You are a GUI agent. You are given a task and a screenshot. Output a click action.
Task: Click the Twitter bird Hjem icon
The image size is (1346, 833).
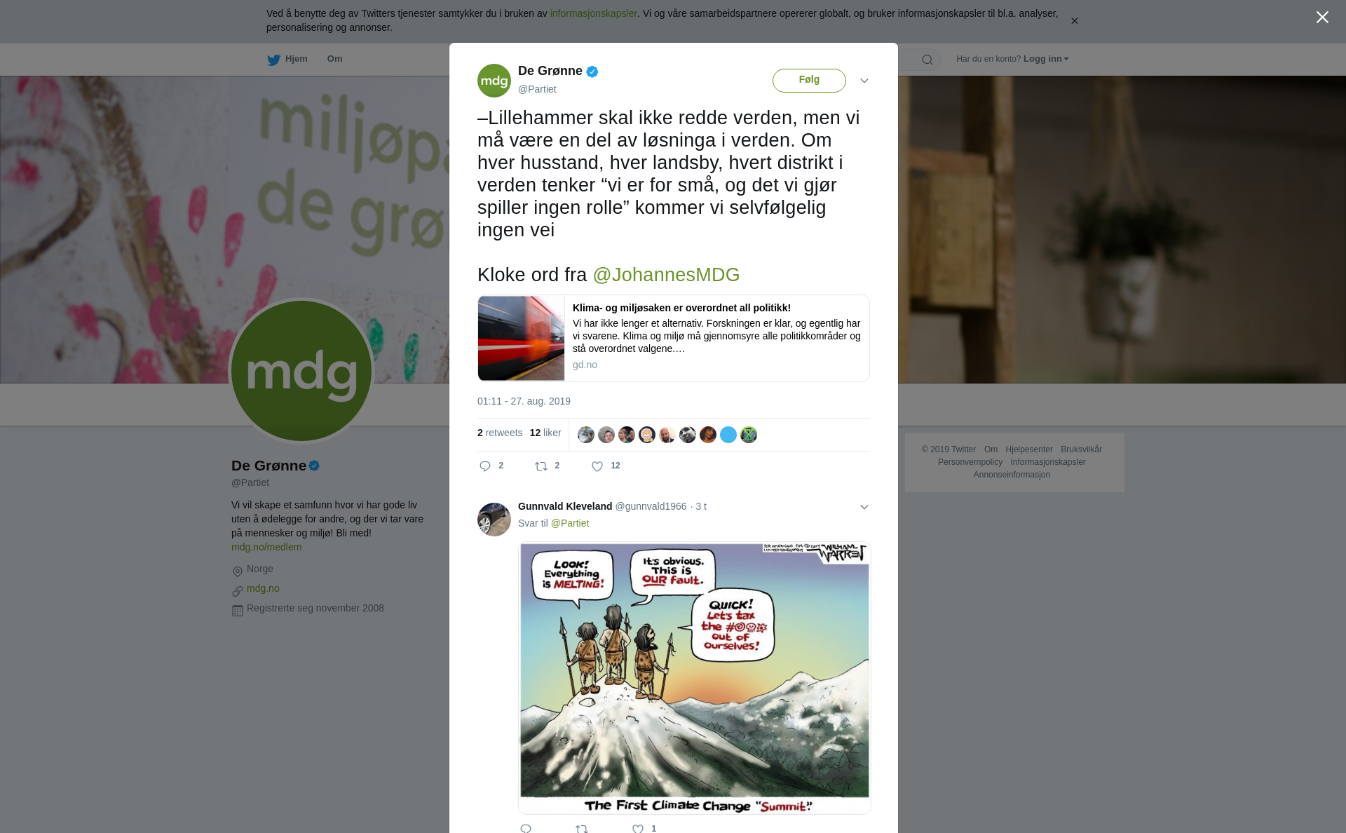(x=273, y=60)
